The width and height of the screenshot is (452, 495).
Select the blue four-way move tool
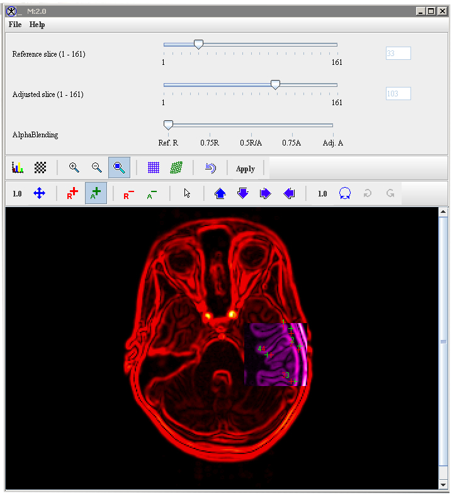pos(39,193)
